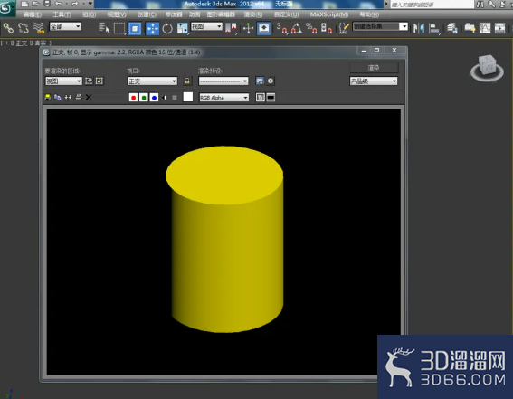Click the 渲染 Render button in frame window
The width and height of the screenshot is (513, 399).
(374, 68)
